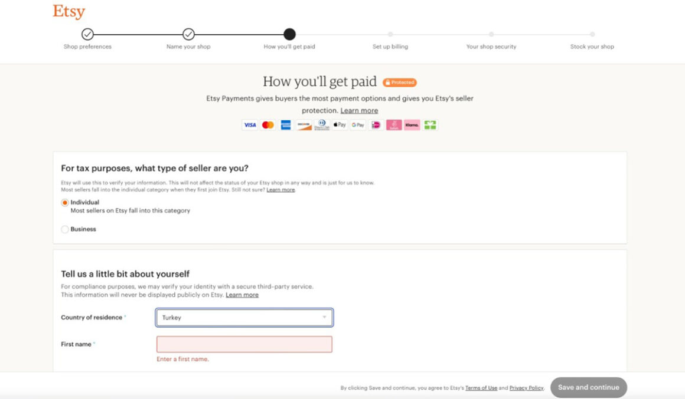The height and width of the screenshot is (399, 685).
Task: Click the Etsy logo
Action: coord(68,11)
